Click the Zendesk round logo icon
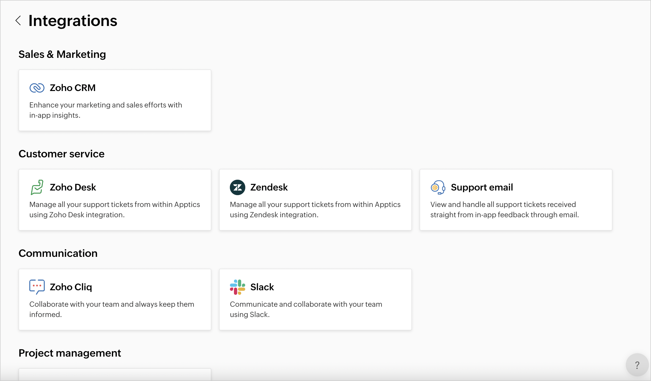 pos(237,187)
